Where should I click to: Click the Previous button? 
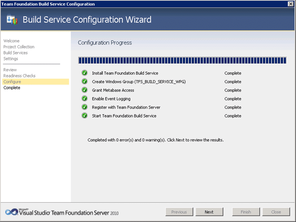click(179, 212)
